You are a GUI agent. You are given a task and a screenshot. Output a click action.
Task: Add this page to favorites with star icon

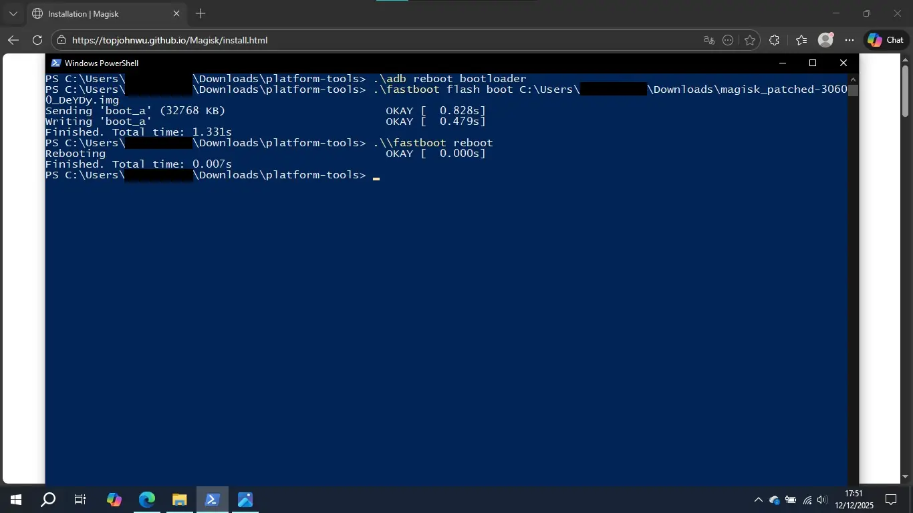click(x=750, y=40)
